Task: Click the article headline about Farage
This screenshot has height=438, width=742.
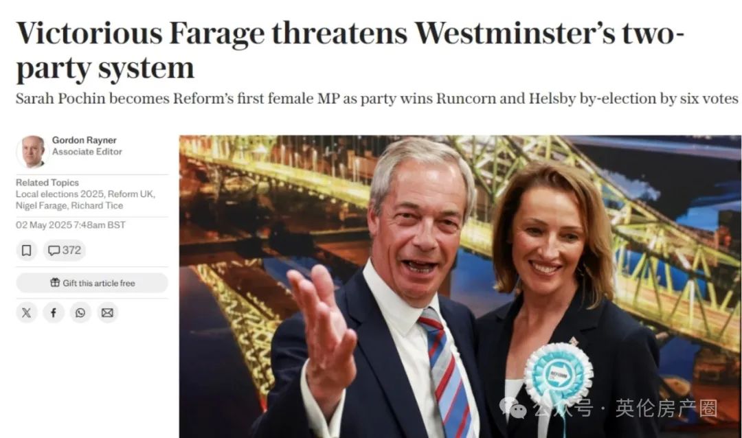Action: [350, 50]
